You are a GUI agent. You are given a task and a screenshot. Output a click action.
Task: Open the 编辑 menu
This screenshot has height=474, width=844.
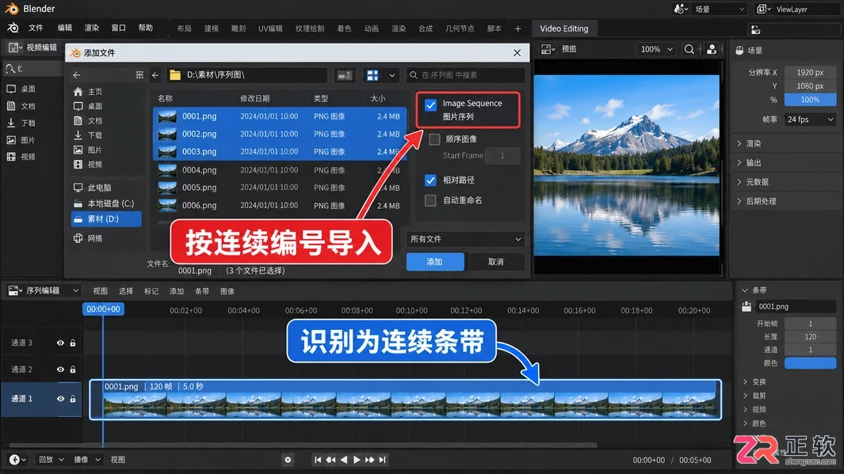click(x=65, y=28)
